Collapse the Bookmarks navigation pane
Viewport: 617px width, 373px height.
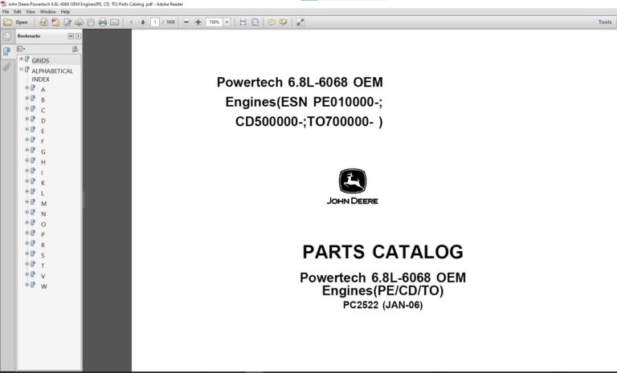(71, 36)
